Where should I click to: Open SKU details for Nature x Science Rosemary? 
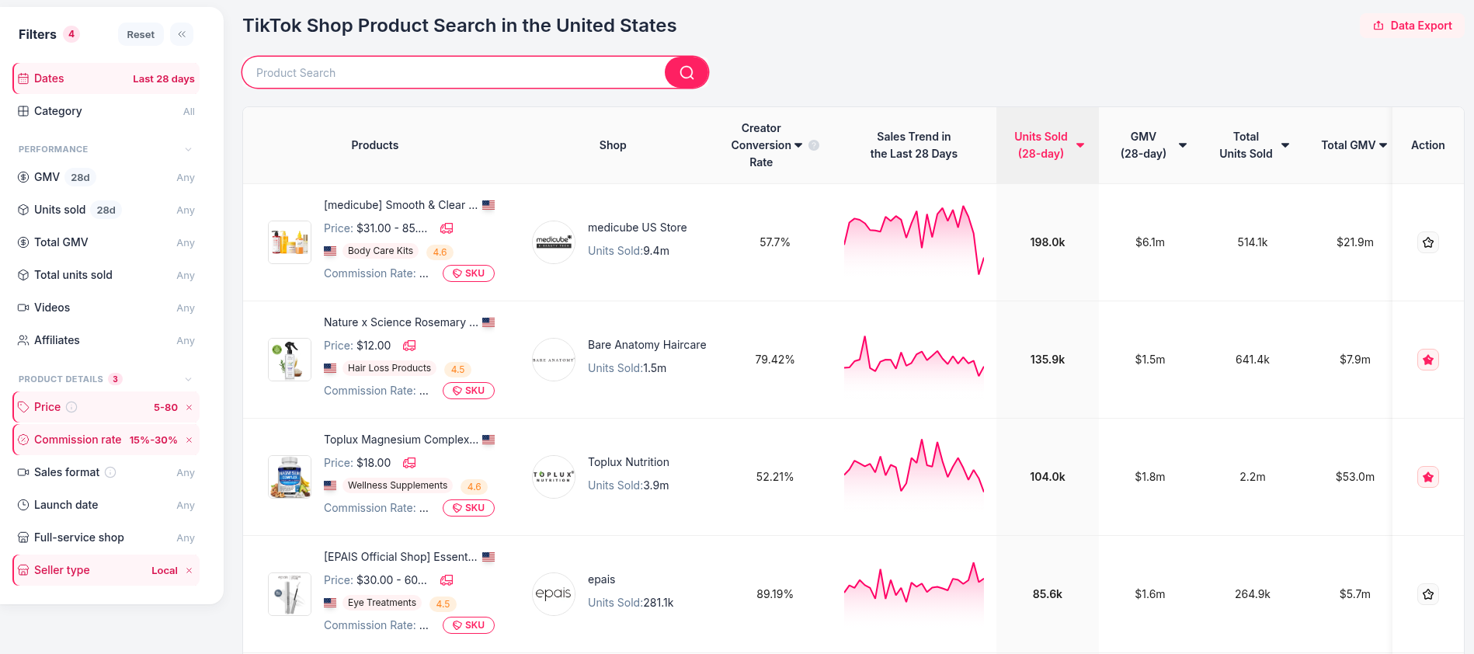click(x=468, y=391)
